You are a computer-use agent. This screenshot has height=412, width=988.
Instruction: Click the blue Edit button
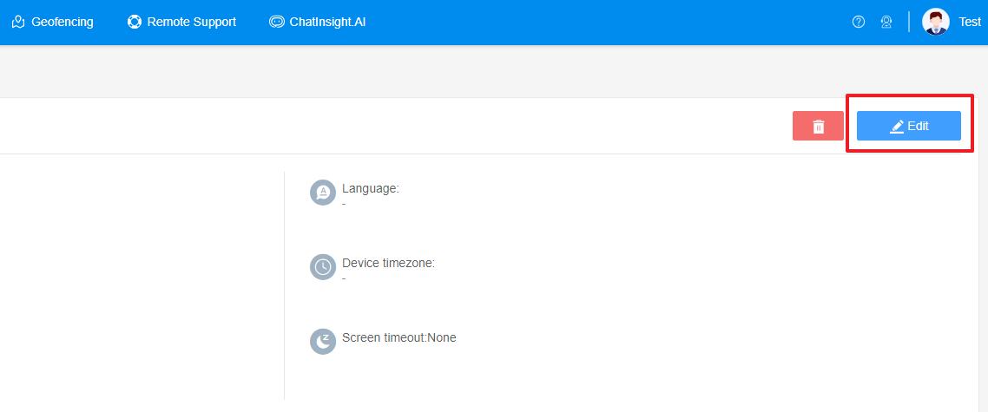point(908,126)
